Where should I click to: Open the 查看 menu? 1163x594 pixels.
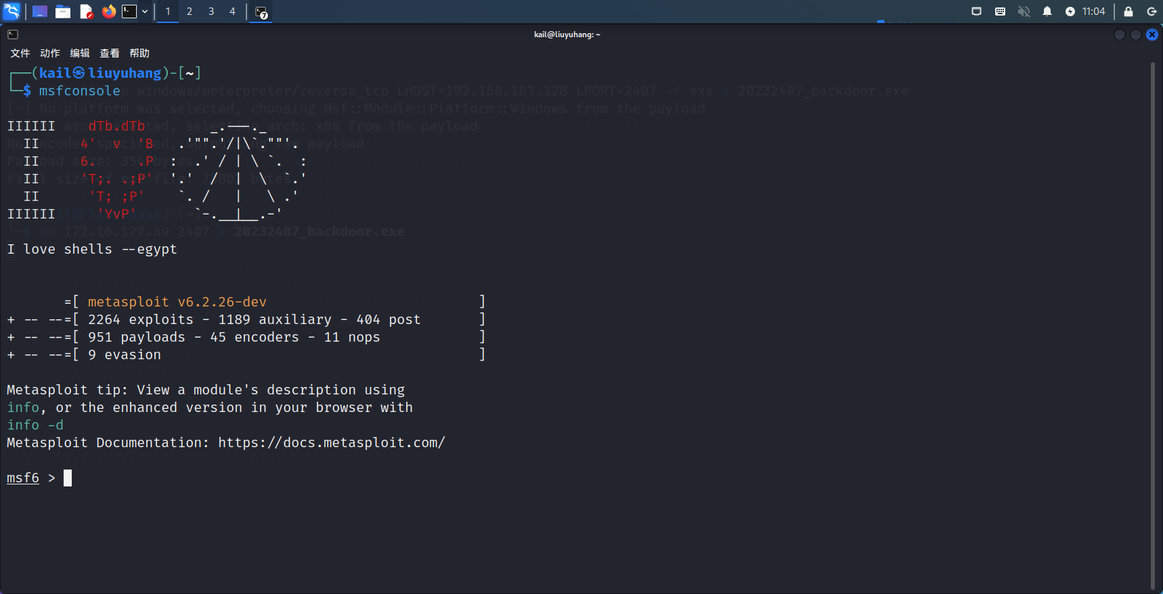(110, 53)
